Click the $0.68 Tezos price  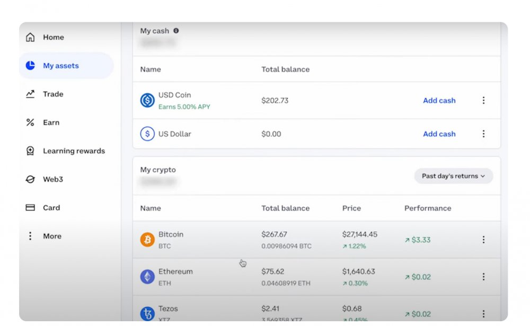pos(352,309)
